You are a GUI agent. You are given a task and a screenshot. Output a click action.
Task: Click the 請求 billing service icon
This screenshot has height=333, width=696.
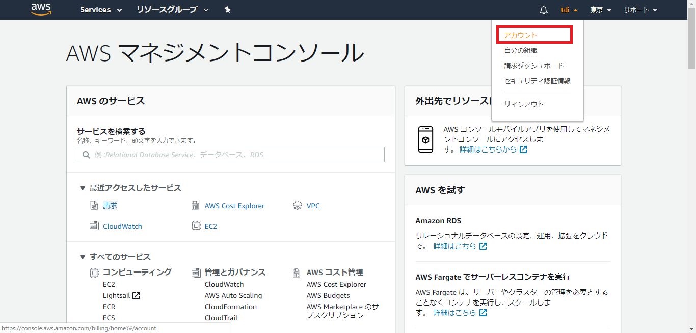[x=94, y=206]
